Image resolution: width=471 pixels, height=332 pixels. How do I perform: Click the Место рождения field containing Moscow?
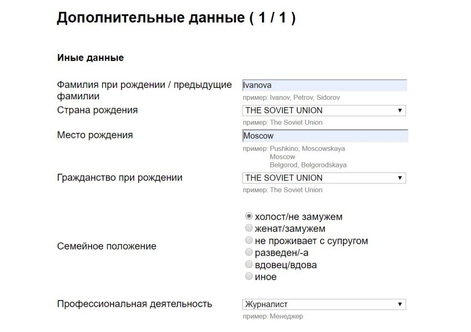pyautogui.click(x=324, y=136)
